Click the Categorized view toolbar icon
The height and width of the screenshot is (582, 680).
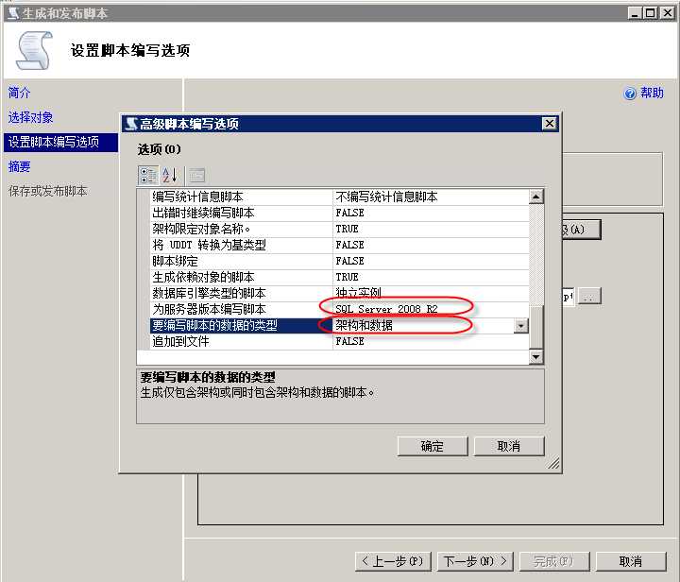(x=148, y=175)
